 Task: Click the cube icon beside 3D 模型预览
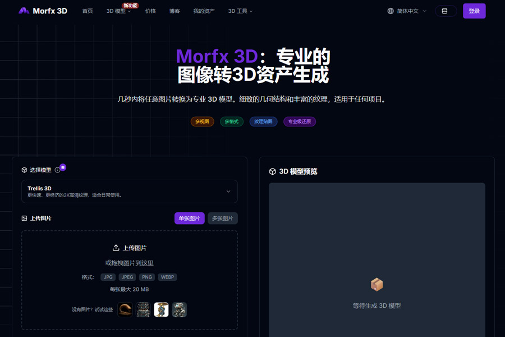[x=273, y=171]
